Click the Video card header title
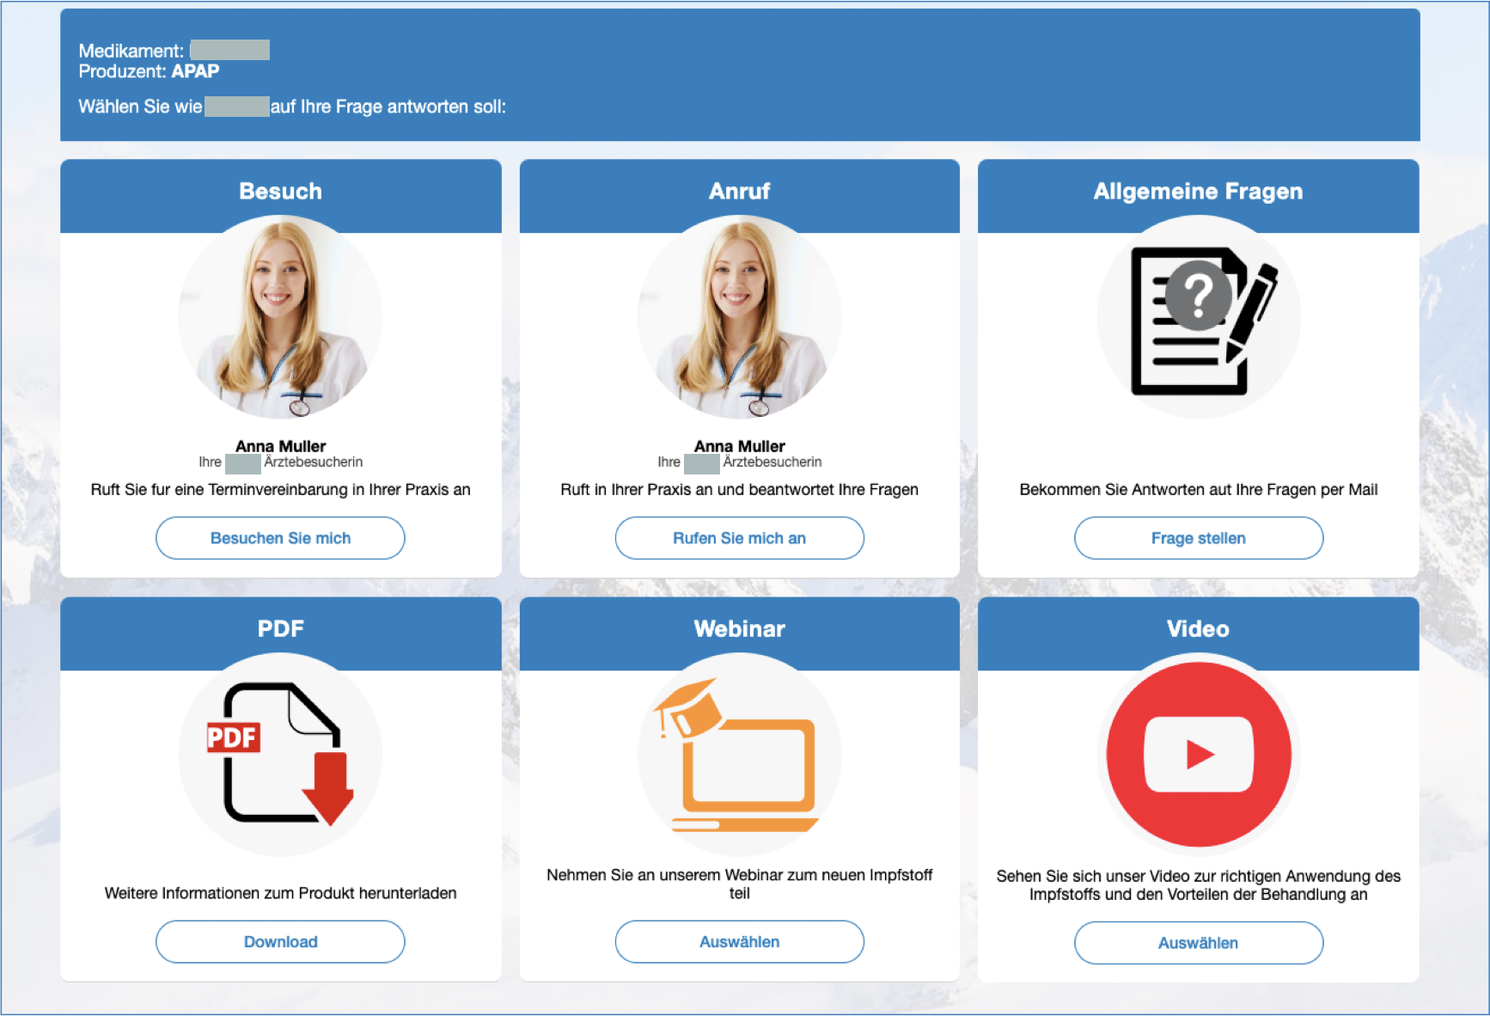 (1198, 628)
